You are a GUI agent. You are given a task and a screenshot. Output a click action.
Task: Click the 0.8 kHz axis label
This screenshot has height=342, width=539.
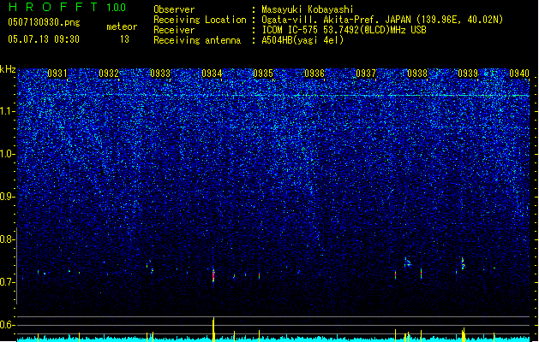click(8, 239)
